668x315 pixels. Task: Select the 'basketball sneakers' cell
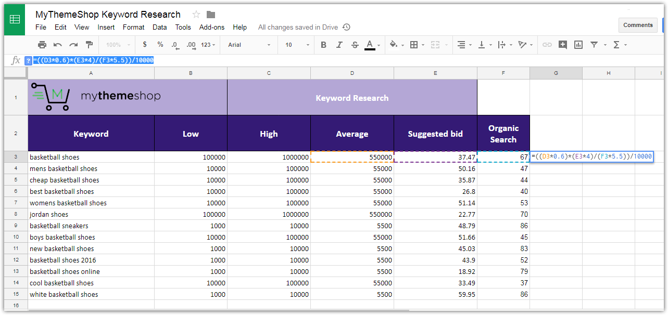tap(91, 226)
